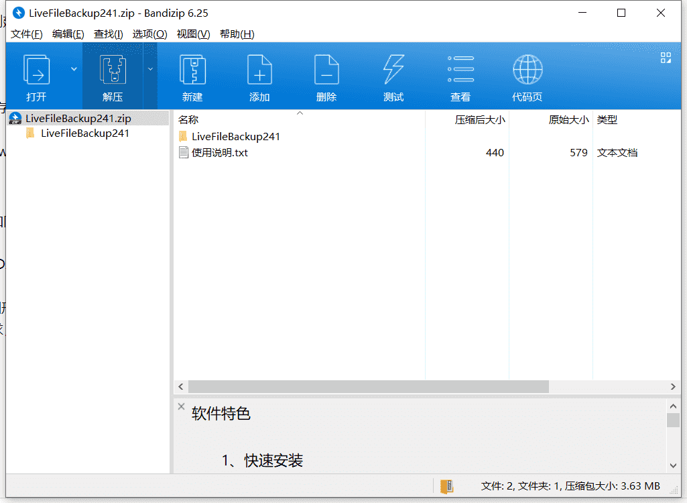The width and height of the screenshot is (687, 503).
Task: Click the 新建 (New archive) toolbar icon
Action: pyautogui.click(x=192, y=69)
